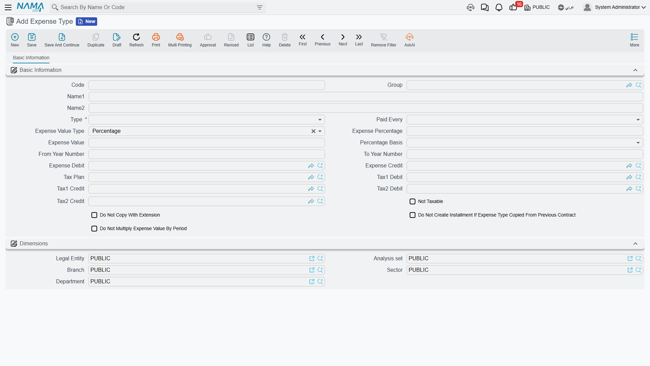
Task: Switch language to Arabic
Action: [x=566, y=7]
